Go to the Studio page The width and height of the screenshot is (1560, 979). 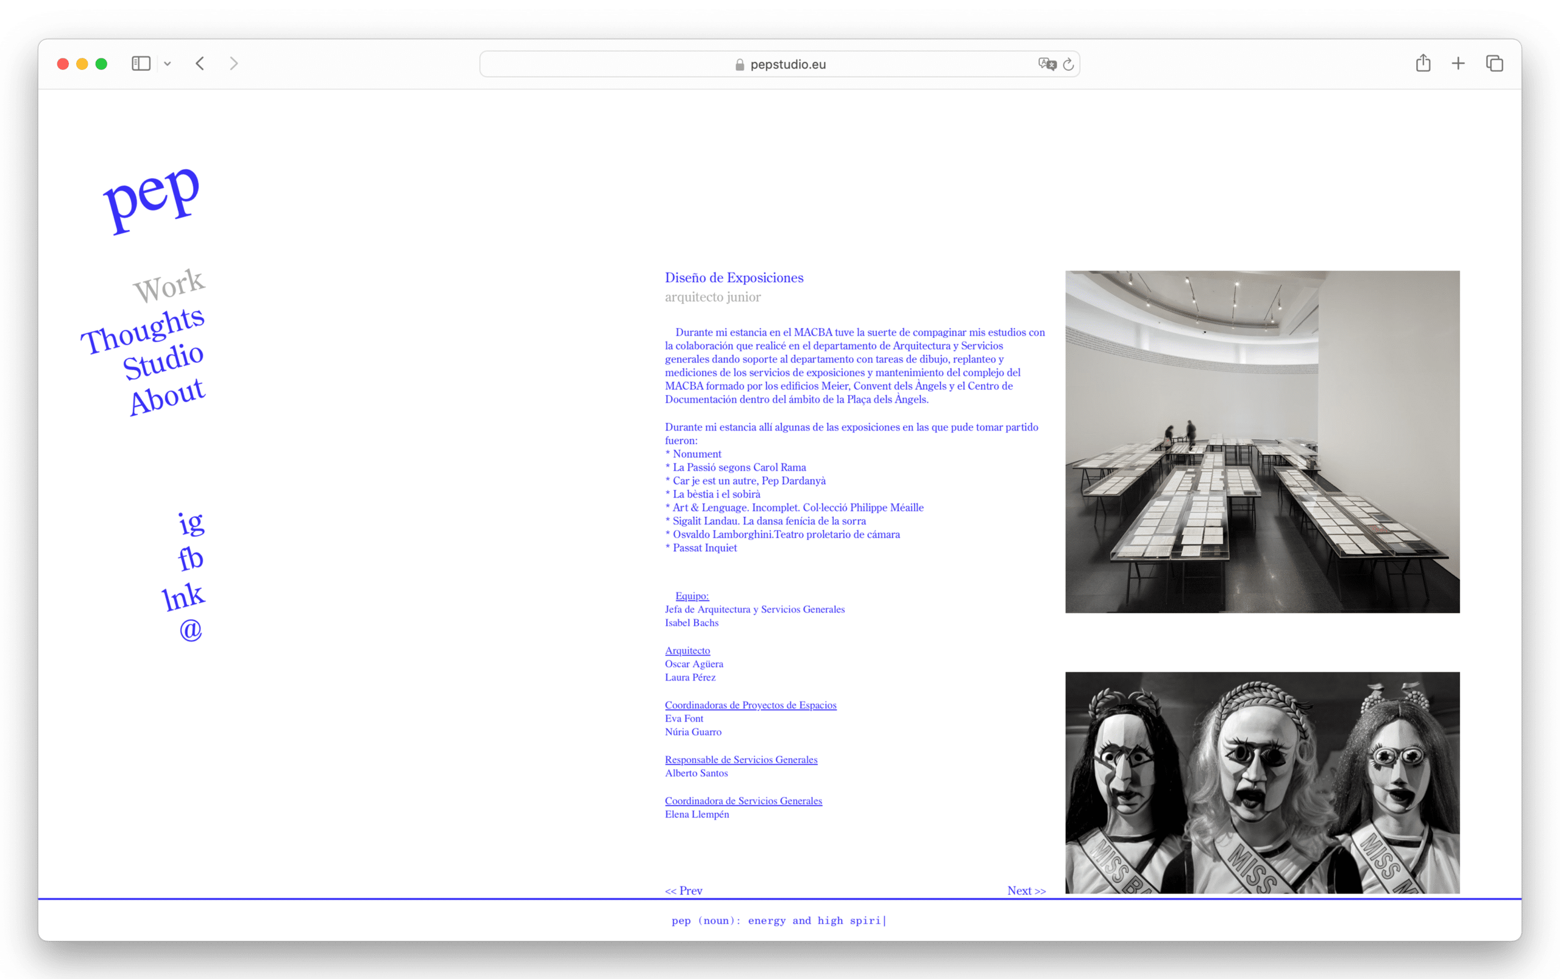(x=163, y=360)
